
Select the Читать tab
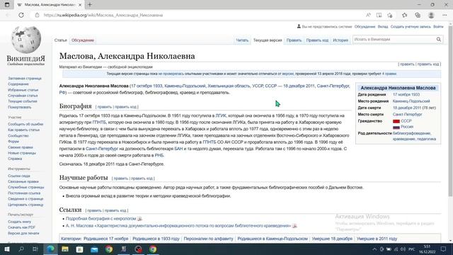click(x=242, y=40)
